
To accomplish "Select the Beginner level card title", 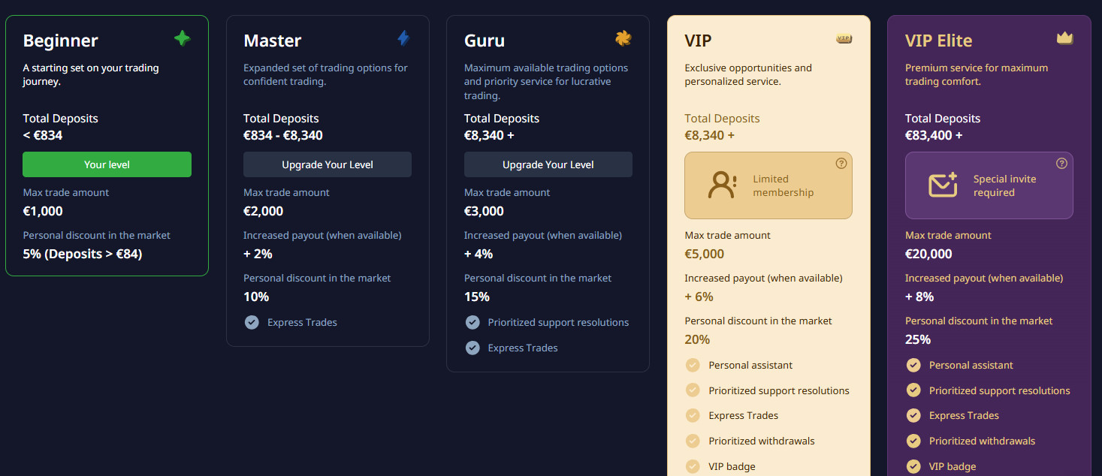I will click(61, 41).
